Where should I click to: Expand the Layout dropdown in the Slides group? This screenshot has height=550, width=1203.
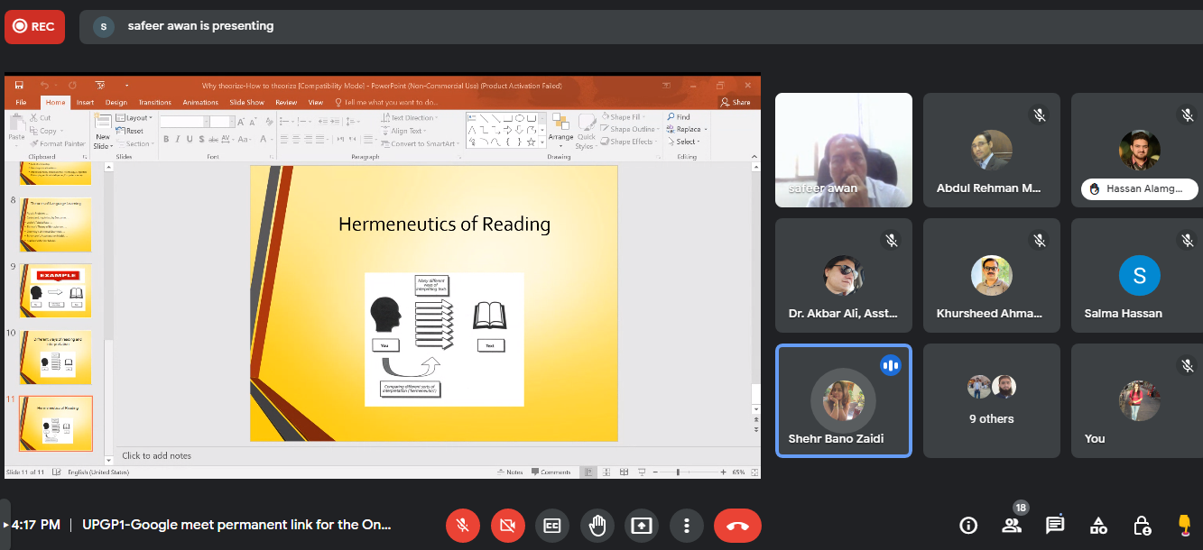(137, 118)
